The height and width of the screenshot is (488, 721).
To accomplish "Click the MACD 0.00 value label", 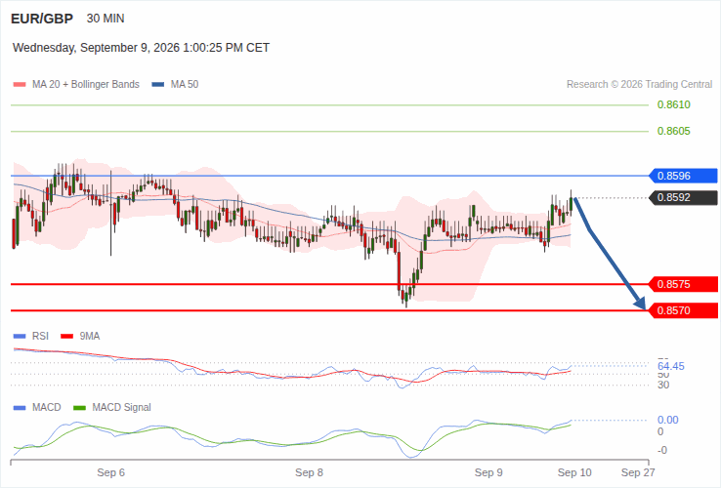I will [667, 420].
